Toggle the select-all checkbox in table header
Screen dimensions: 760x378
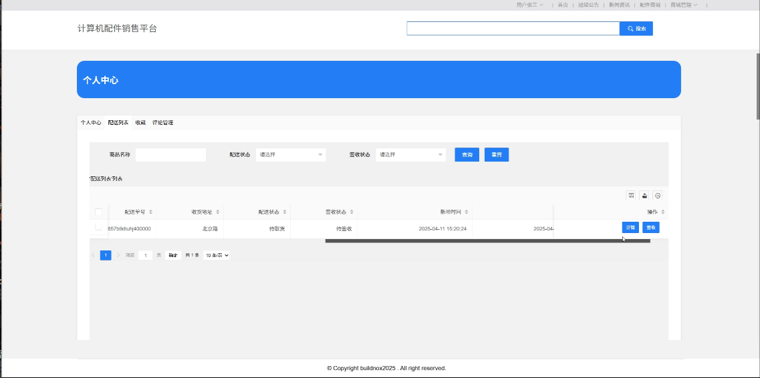point(99,212)
